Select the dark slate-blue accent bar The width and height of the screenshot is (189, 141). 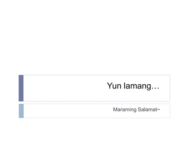pos(21,88)
